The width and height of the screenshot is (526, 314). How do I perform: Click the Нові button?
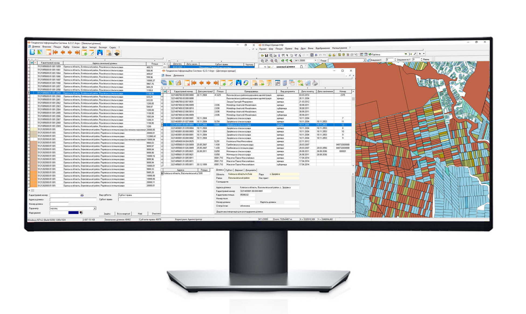click(x=140, y=213)
